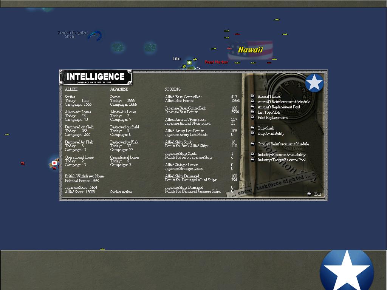Open the Ship Availability list
The image size is (387, 290).
coord(271,133)
